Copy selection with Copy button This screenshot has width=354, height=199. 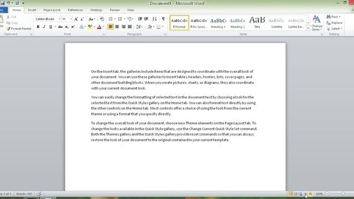coord(12,23)
